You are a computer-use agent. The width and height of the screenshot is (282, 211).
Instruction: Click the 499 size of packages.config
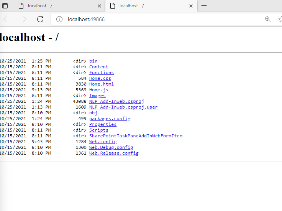click(x=82, y=119)
